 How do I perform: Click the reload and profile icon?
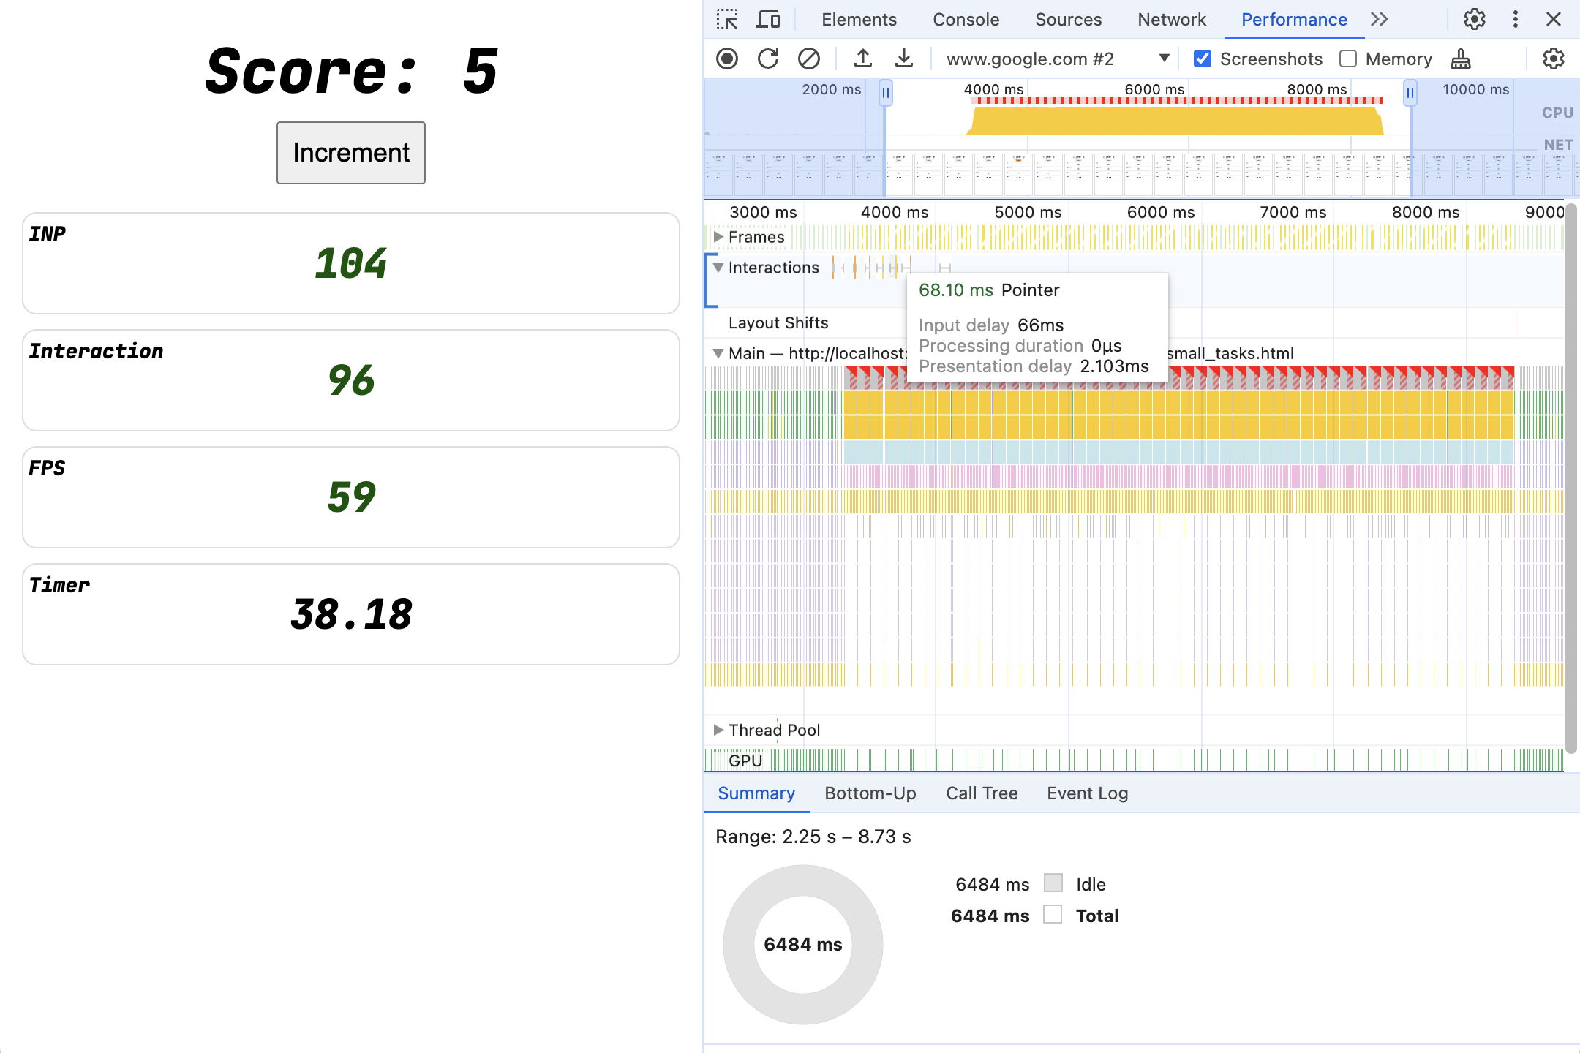coord(767,56)
